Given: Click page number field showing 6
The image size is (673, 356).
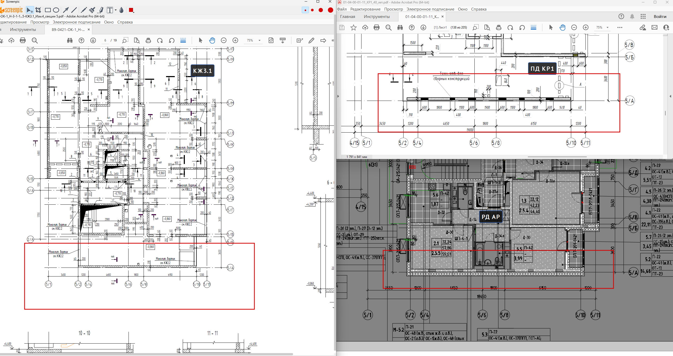Looking at the screenshot, I should pyautogui.click(x=105, y=40).
